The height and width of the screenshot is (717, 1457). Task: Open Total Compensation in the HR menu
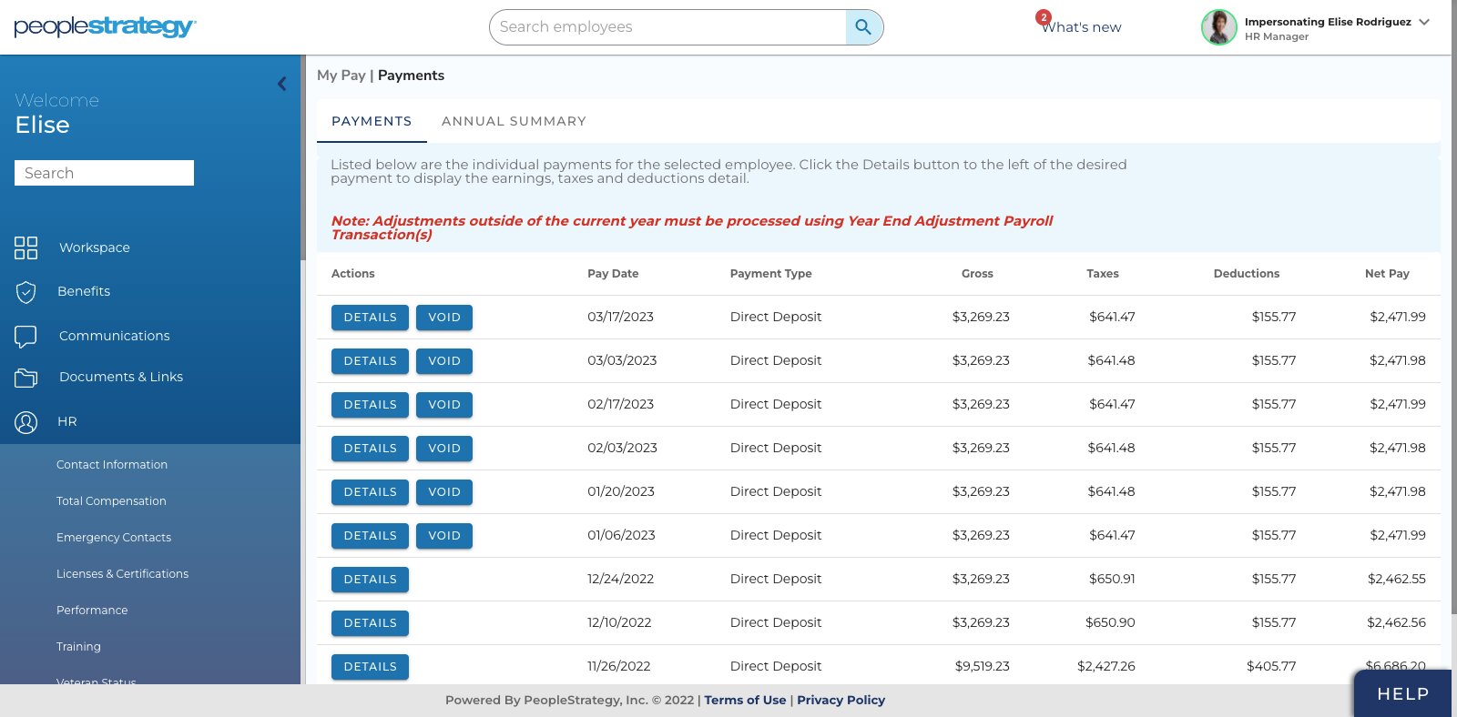click(x=111, y=501)
